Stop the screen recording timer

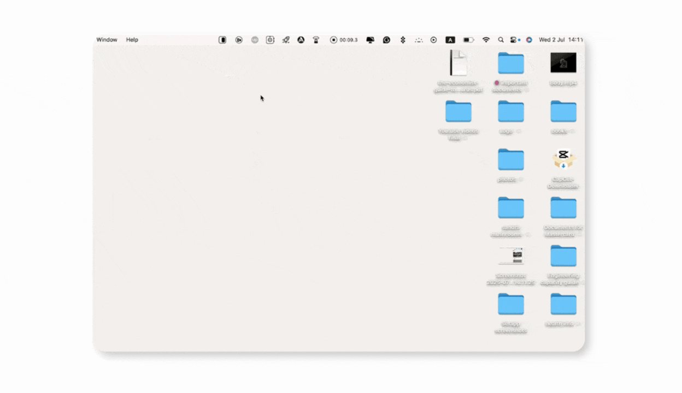point(333,40)
